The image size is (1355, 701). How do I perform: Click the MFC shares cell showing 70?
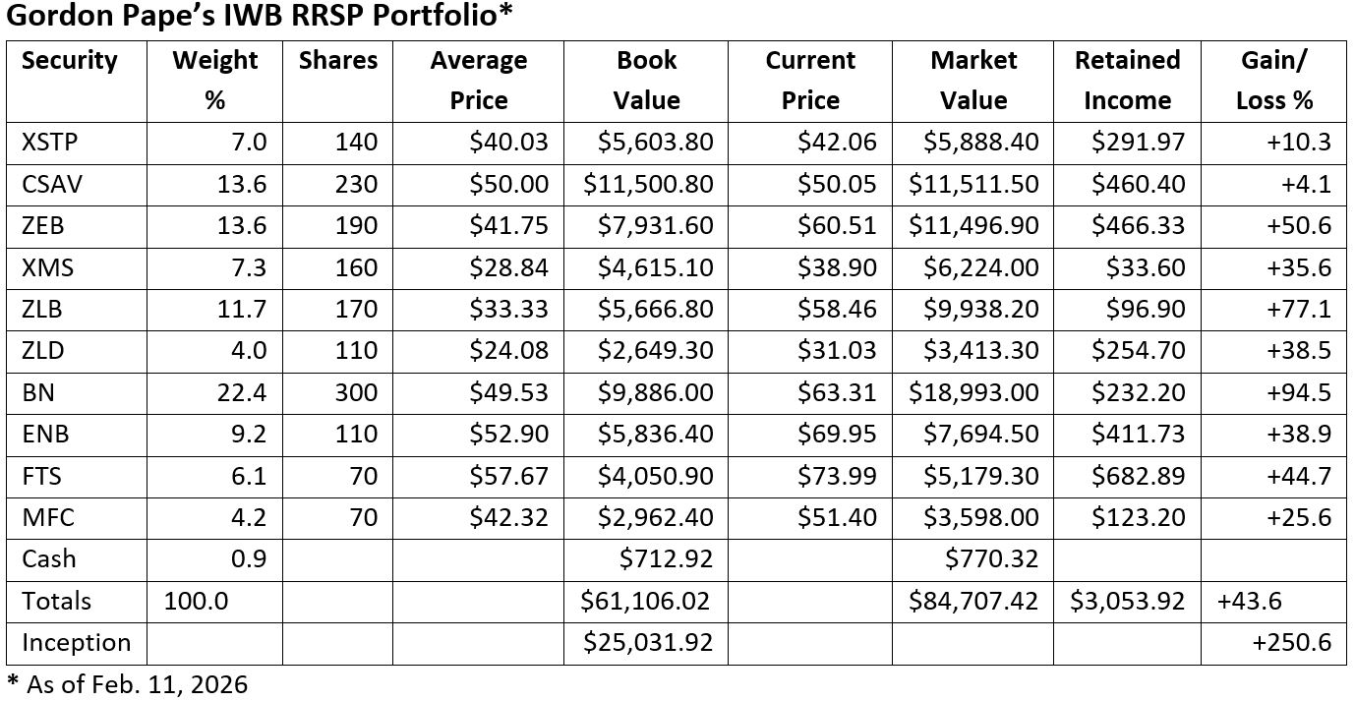363,518
